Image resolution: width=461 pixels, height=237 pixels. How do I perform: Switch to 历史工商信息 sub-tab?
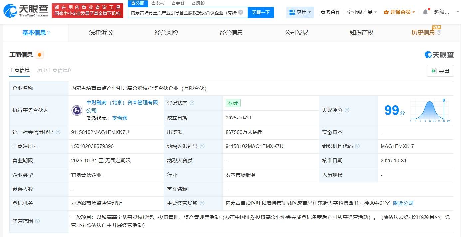click(x=54, y=70)
